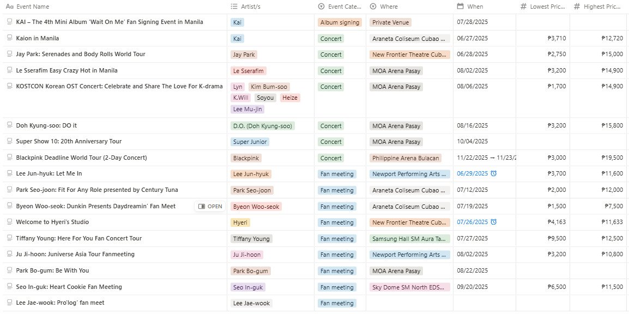Select the 11/22/2025 → 11/23 date range cell
Screen dimensions: 629x314
(485, 158)
